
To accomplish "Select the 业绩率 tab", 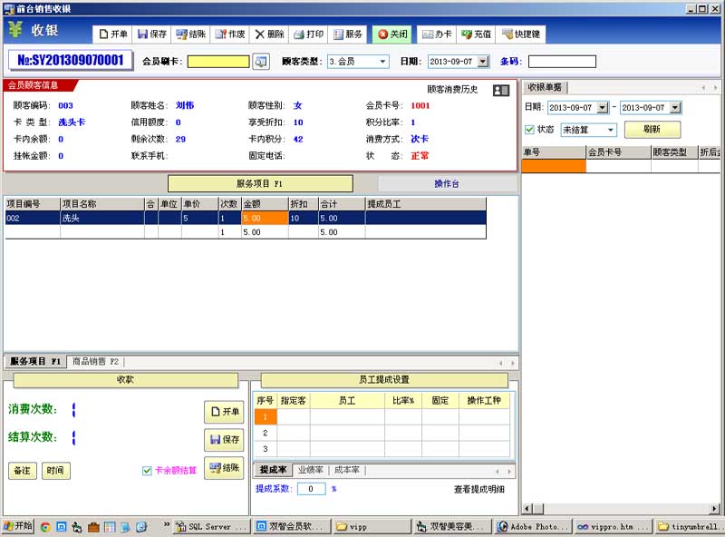I will click(x=310, y=470).
